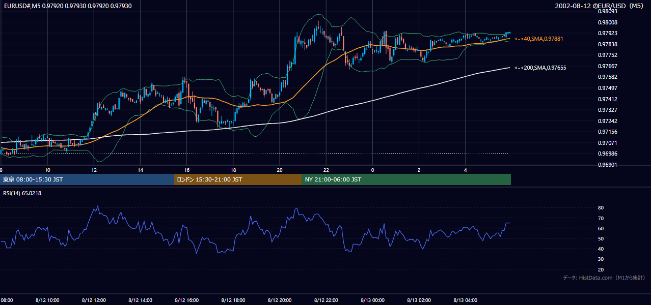Click hour label 10 under price chart
Viewport: 651px width, 305px height.
(47, 170)
